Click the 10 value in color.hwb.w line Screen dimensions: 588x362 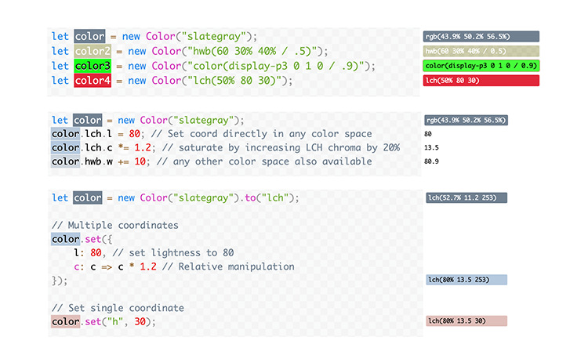(140, 161)
